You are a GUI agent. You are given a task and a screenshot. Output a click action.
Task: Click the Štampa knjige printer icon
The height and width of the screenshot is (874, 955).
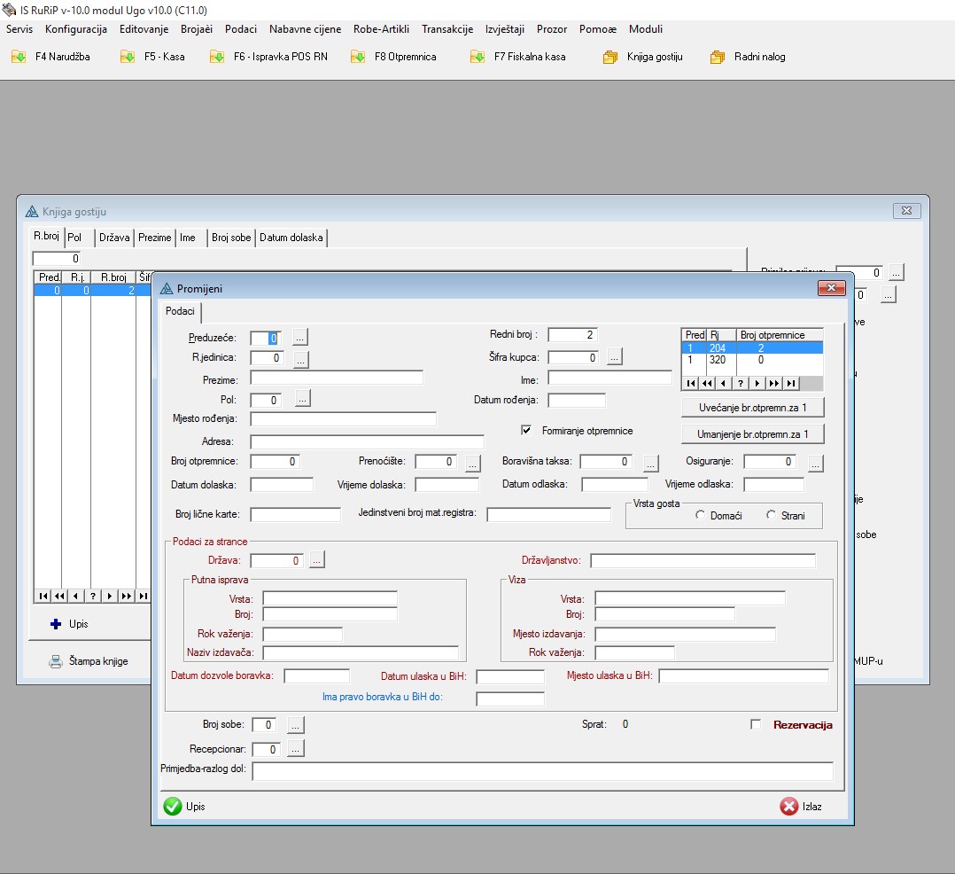point(55,661)
